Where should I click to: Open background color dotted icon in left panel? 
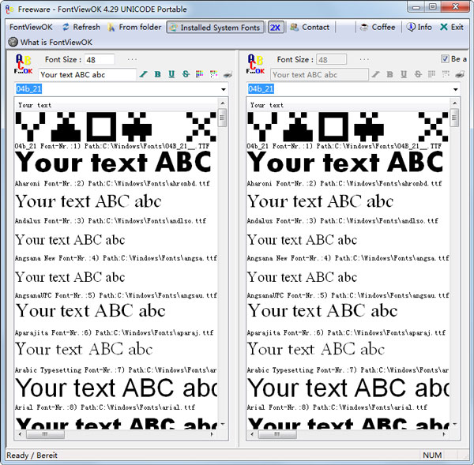pos(214,74)
